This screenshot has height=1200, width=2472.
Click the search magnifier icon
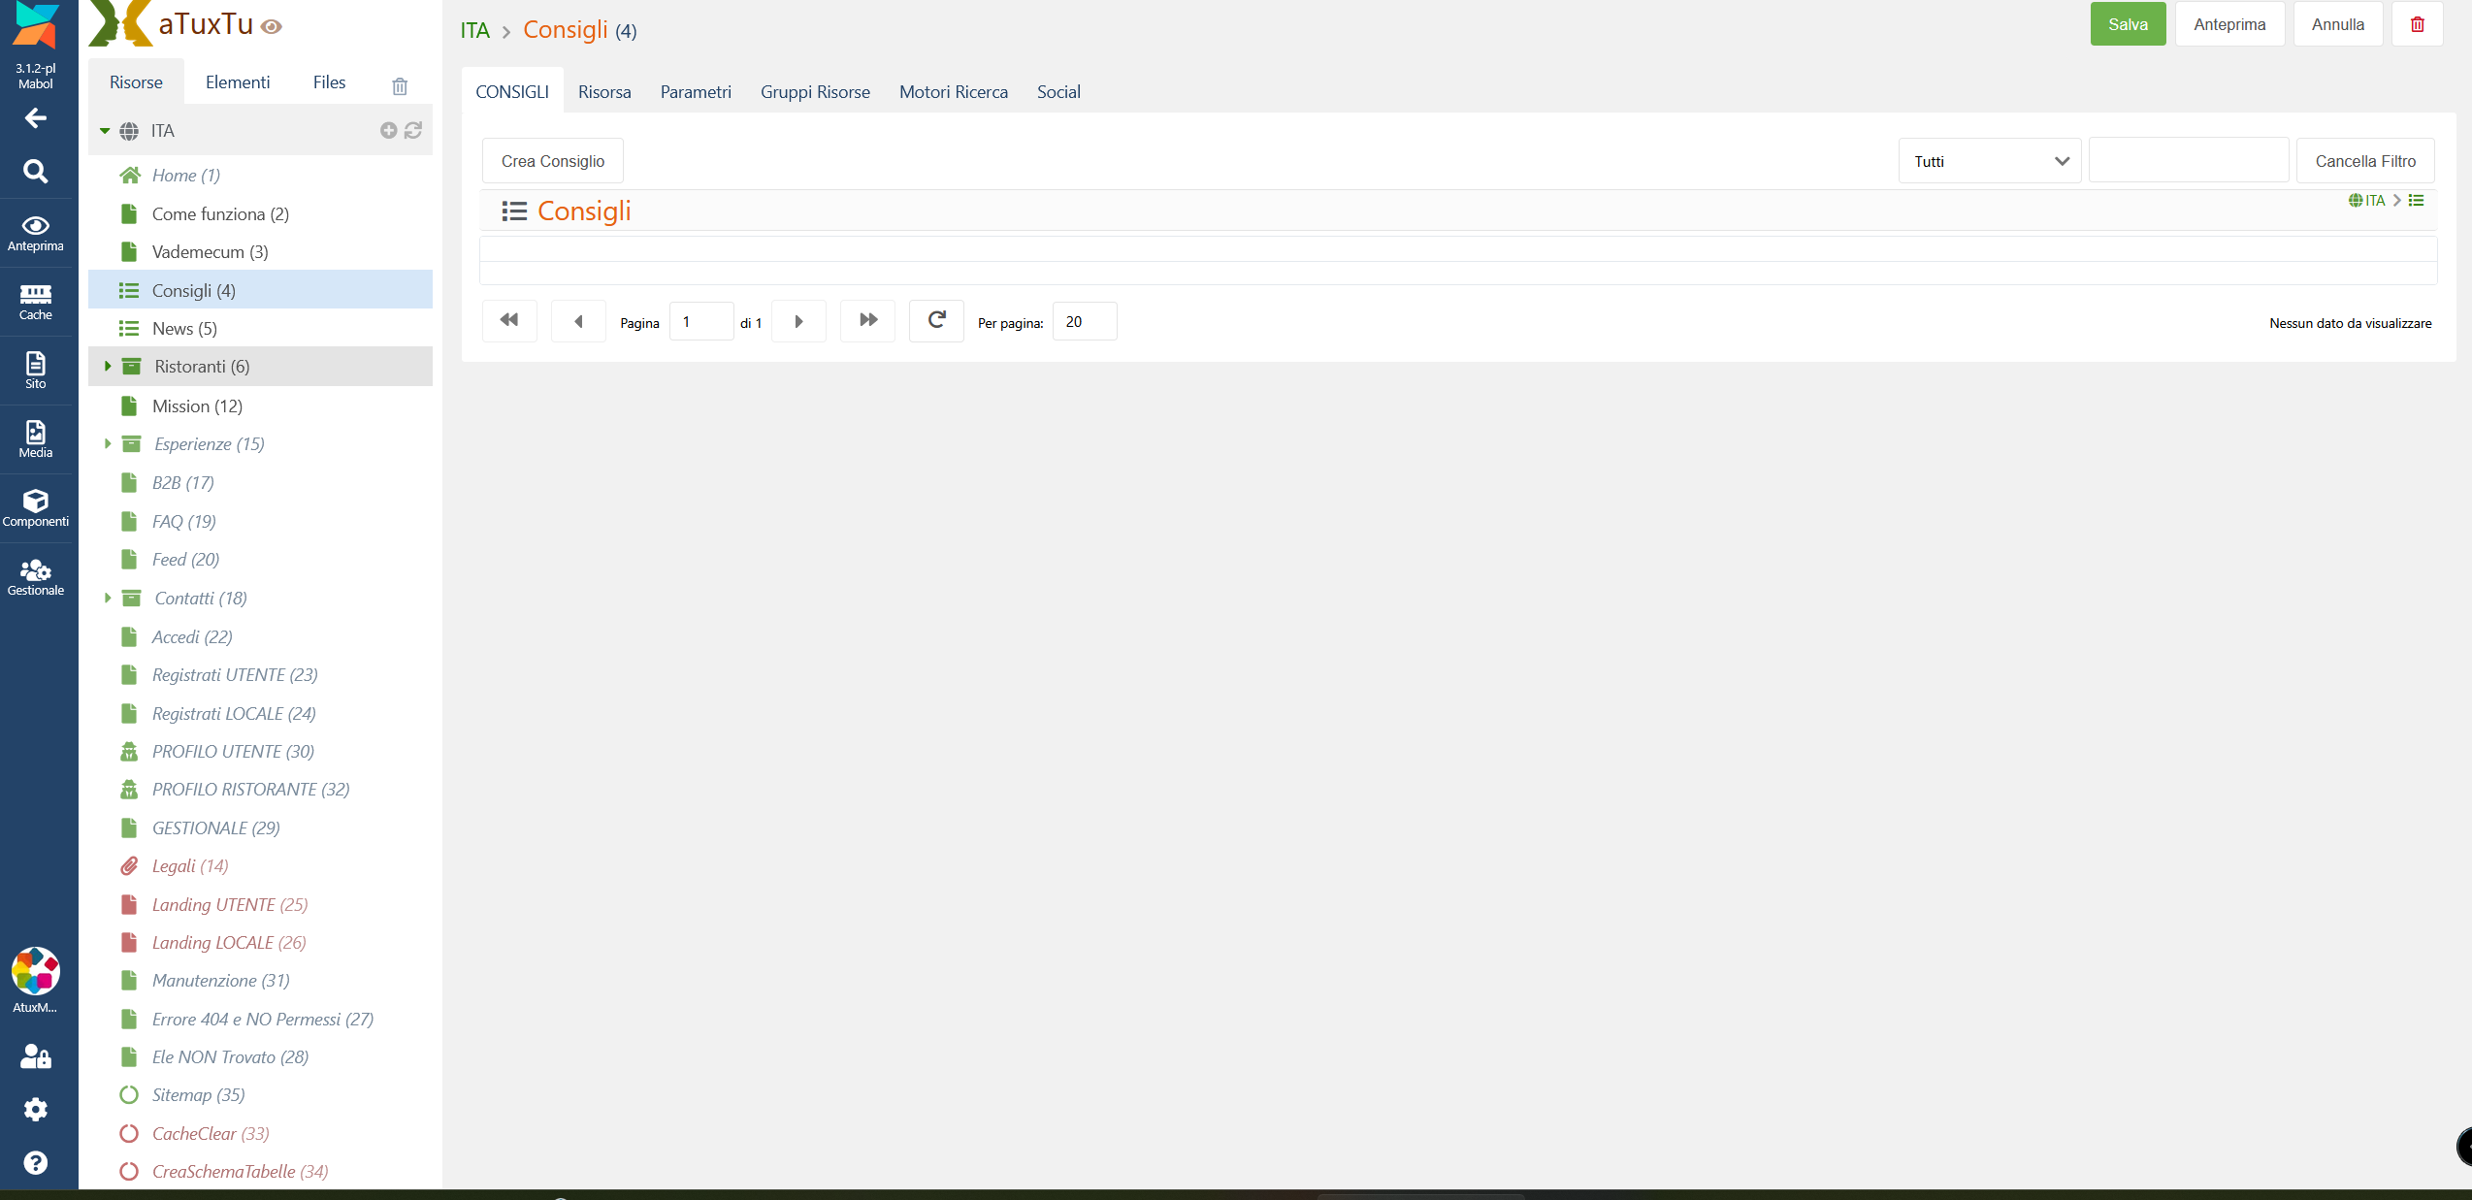point(36,172)
